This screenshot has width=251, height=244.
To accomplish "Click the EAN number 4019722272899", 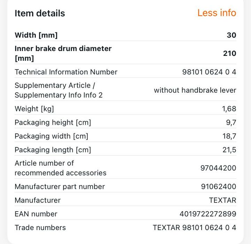I will coord(208,214).
